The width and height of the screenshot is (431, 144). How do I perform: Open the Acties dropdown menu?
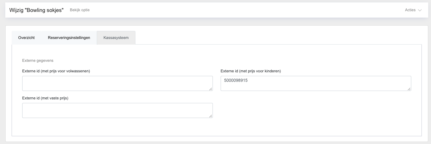[413, 10]
